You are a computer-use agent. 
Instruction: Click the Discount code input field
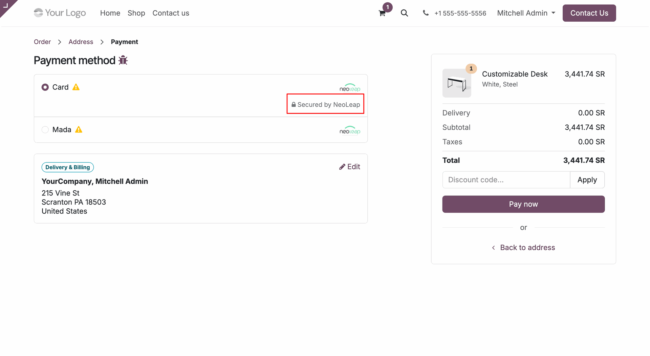(506, 180)
